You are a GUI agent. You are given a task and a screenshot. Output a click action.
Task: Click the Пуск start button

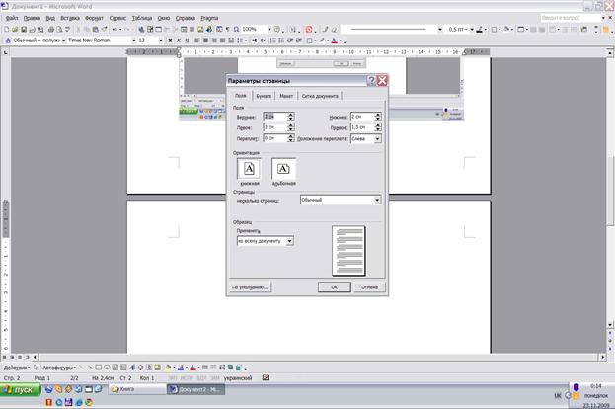(x=21, y=390)
